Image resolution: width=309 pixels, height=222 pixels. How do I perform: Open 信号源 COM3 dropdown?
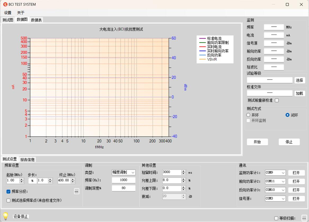point(275,198)
